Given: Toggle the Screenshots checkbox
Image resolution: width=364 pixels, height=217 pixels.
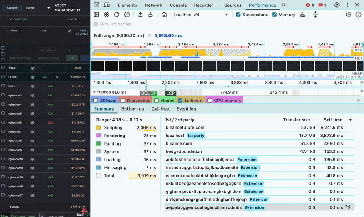Looking at the screenshot, I should (238, 15).
